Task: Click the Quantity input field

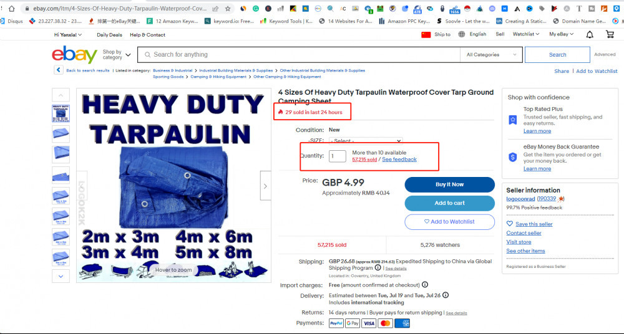Action: tap(338, 156)
